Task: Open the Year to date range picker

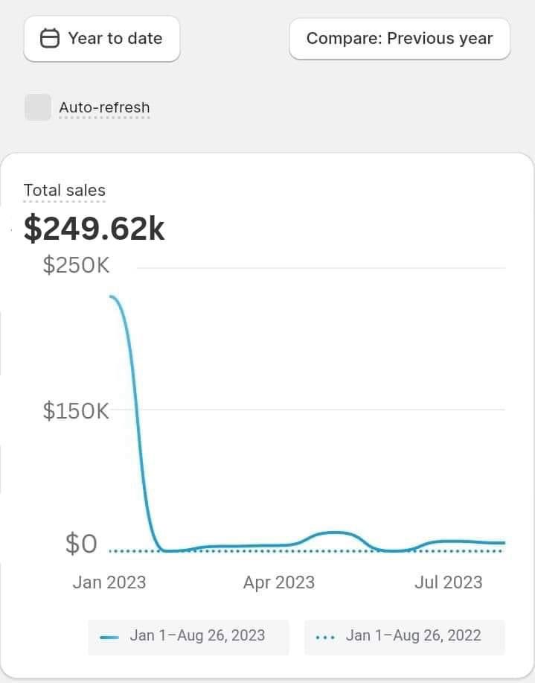Action: coord(102,39)
